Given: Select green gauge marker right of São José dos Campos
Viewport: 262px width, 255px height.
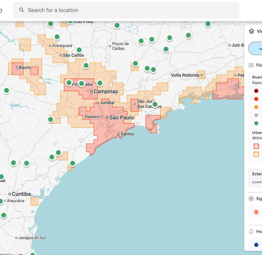Looking at the screenshot, I should 155,104.
